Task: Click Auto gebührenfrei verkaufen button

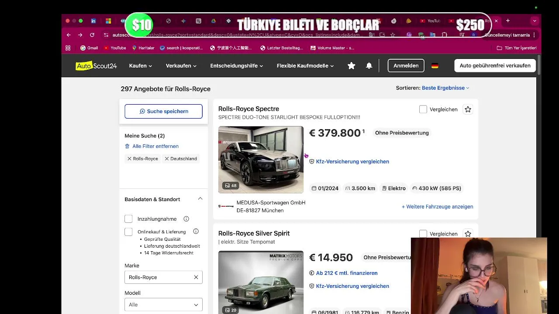Action: (x=495, y=66)
